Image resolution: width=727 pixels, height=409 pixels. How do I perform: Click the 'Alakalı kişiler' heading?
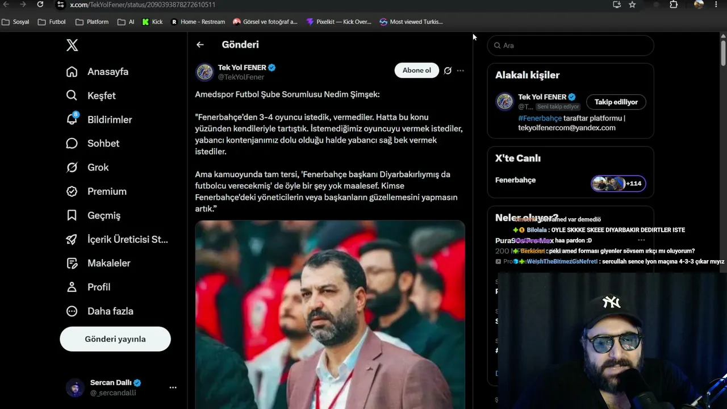coord(527,75)
